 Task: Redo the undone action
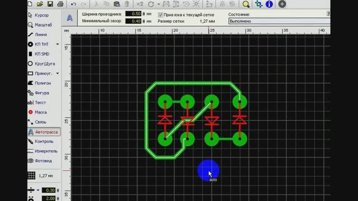83,4
